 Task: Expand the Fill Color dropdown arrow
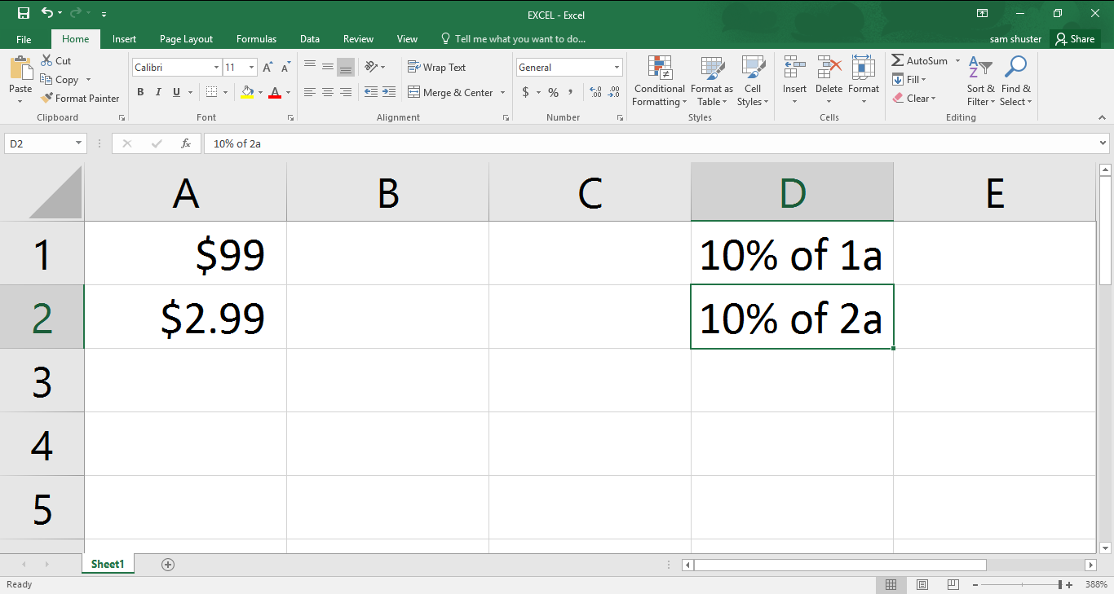[x=259, y=92]
